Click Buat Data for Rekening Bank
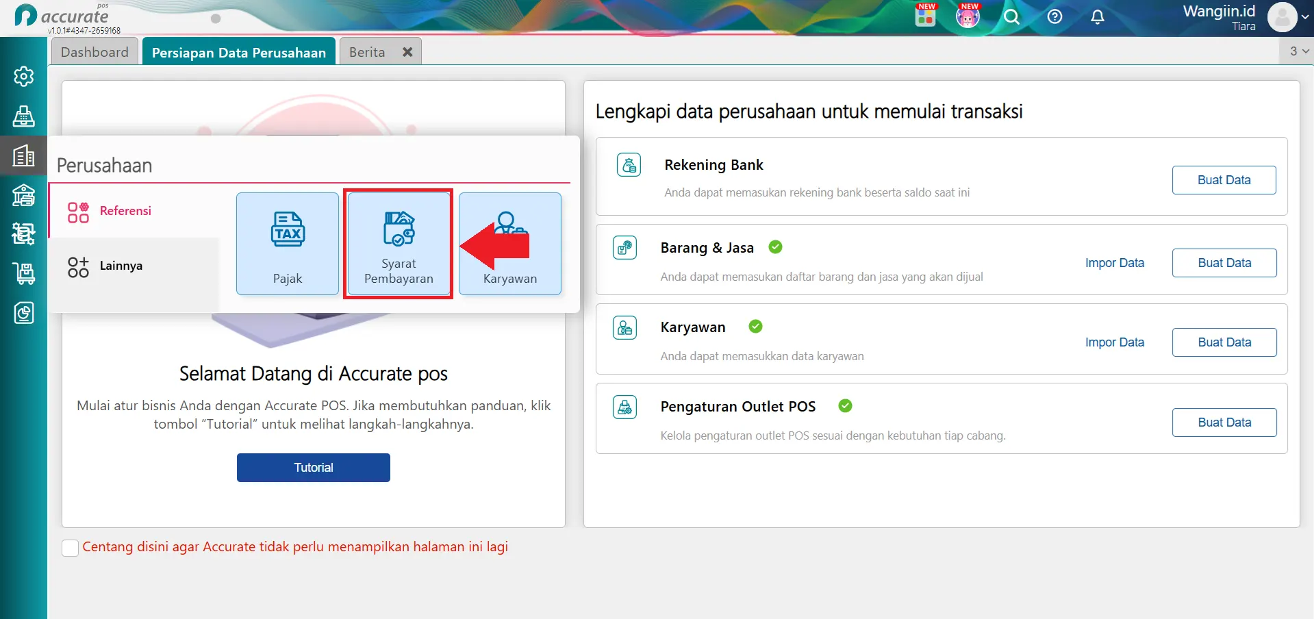1314x619 pixels. tap(1224, 180)
